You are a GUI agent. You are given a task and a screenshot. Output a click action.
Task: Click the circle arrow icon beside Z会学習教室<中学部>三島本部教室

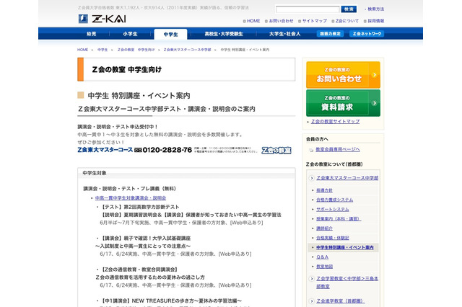tap(311, 279)
